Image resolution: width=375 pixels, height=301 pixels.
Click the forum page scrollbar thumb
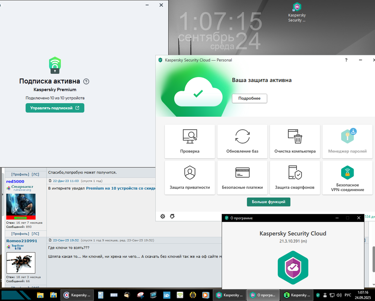click(373, 259)
